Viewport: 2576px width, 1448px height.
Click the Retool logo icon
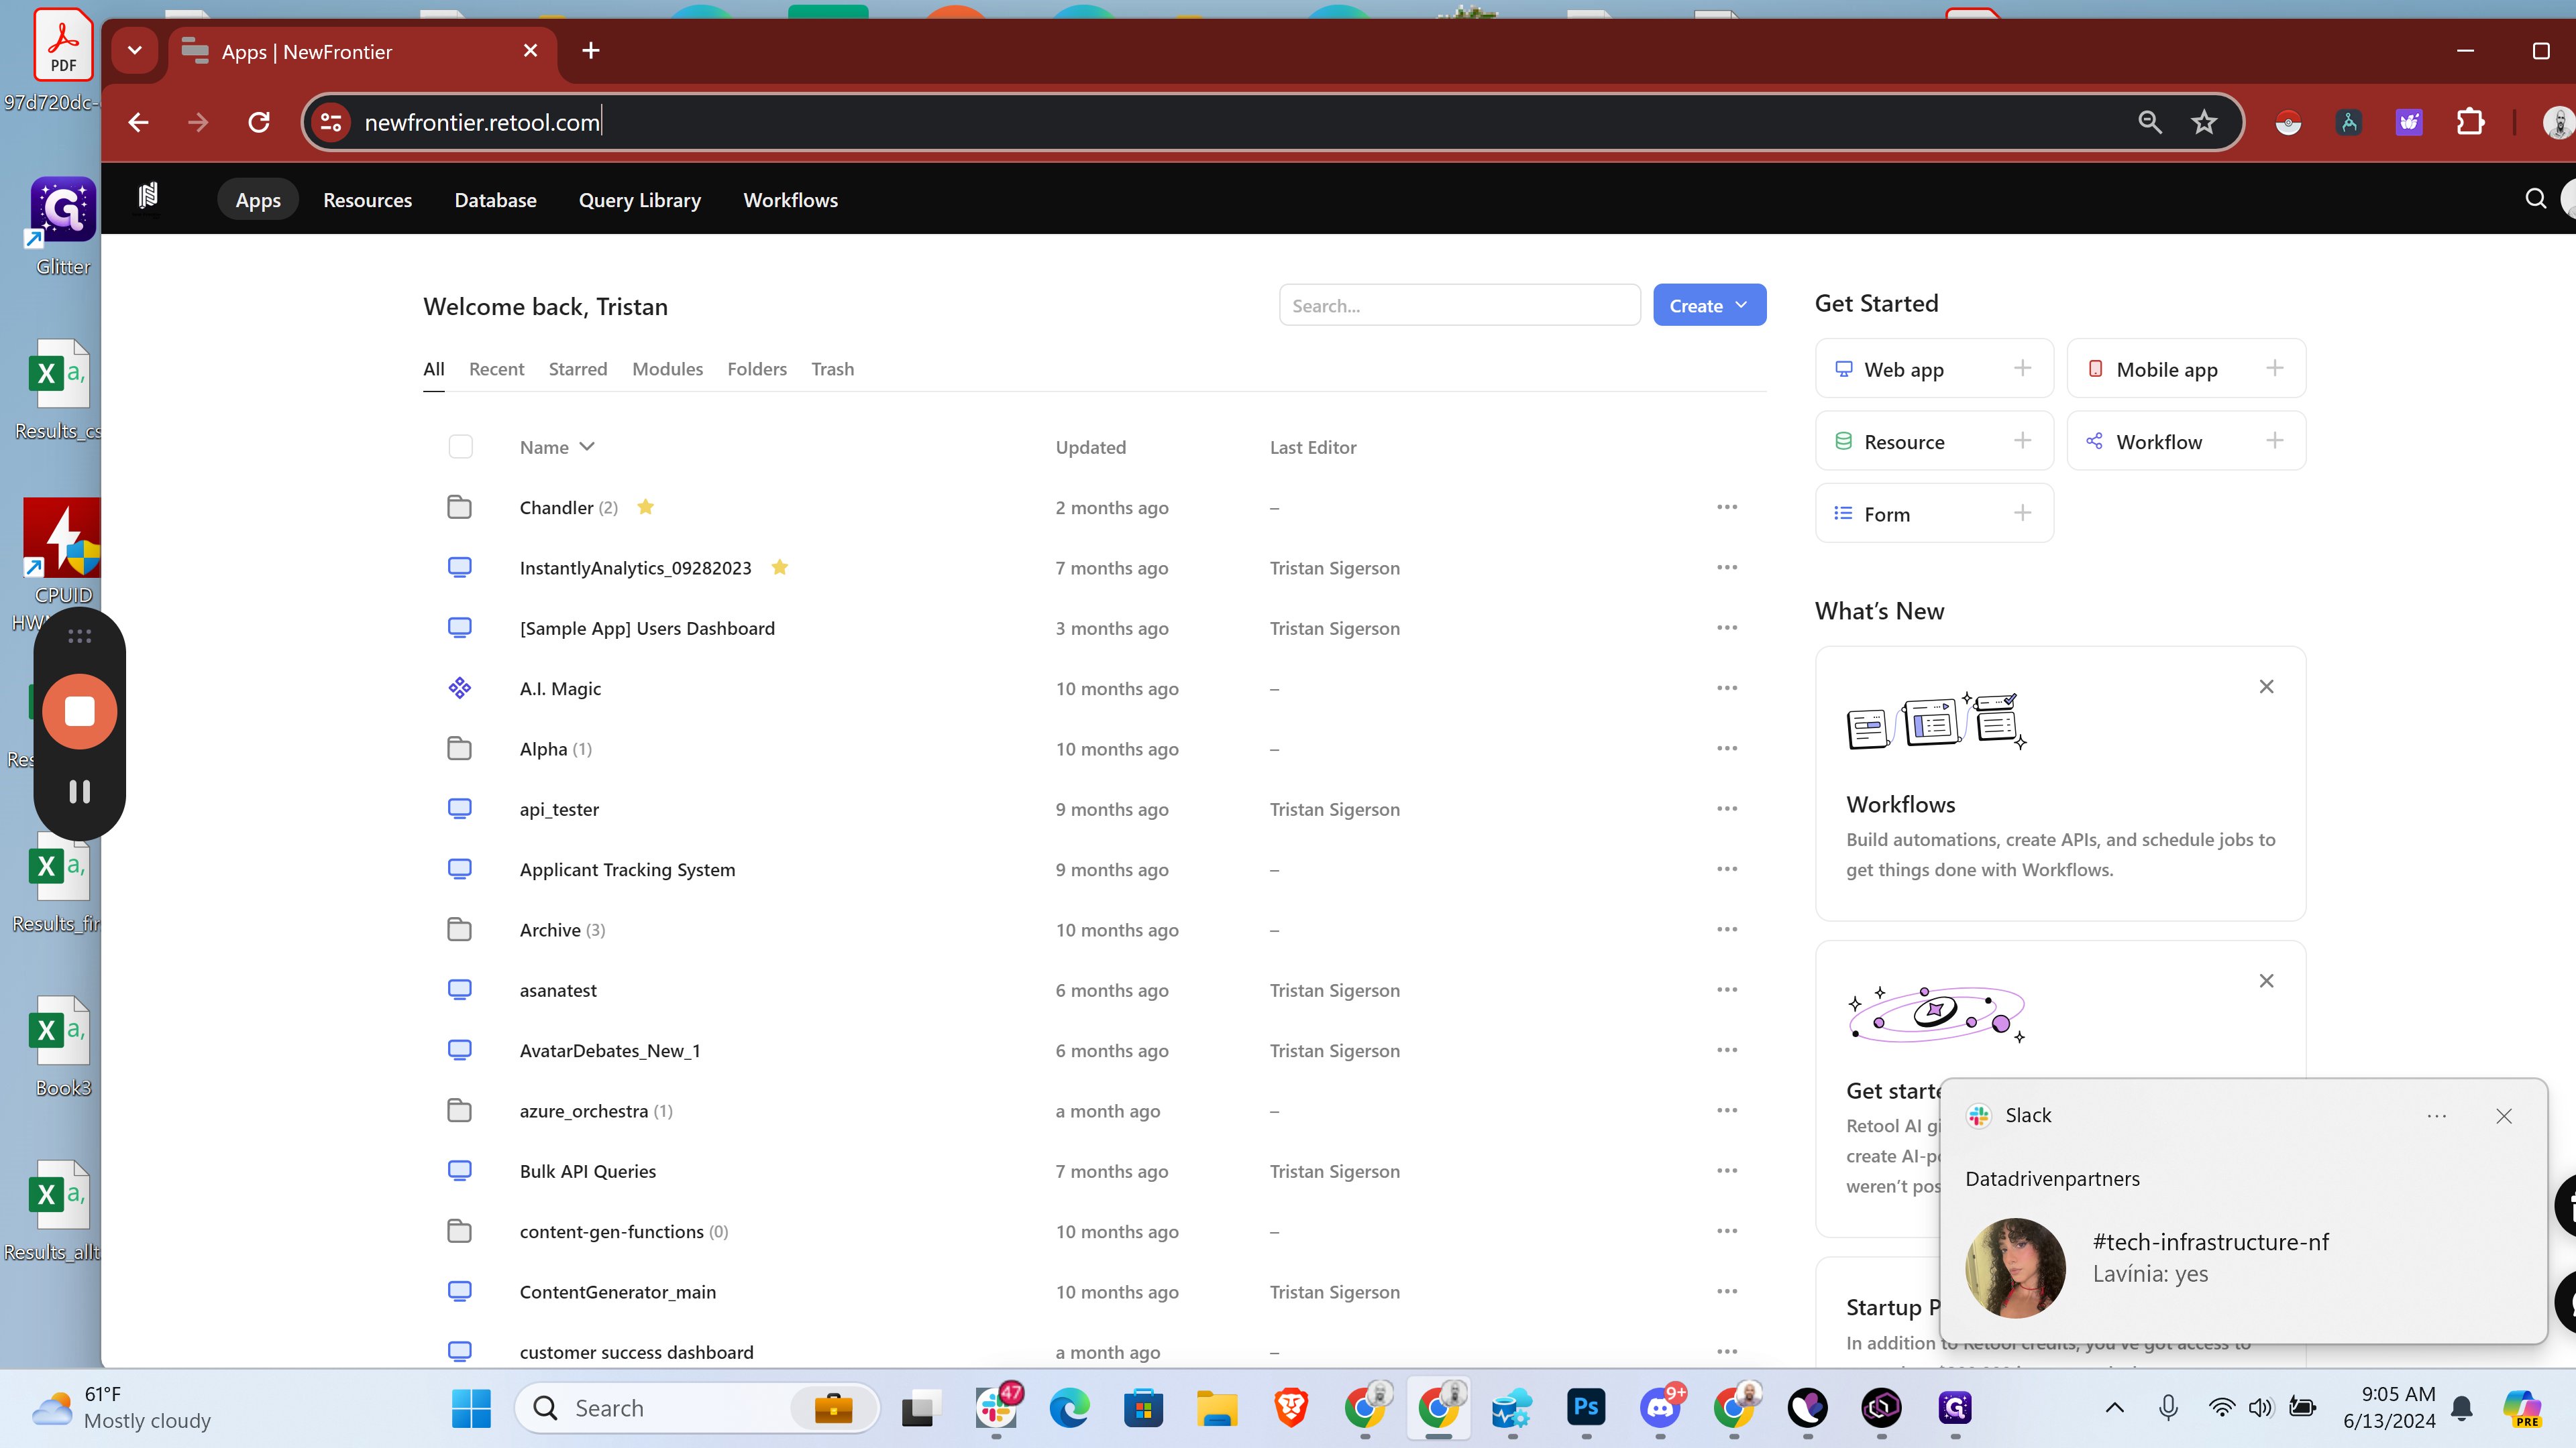[x=148, y=196]
